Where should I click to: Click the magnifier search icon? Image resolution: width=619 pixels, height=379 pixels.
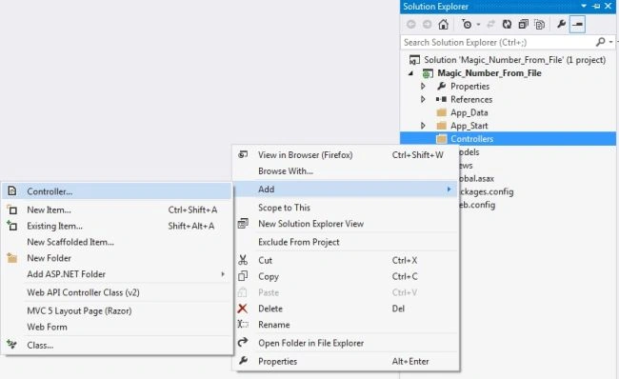click(x=601, y=42)
